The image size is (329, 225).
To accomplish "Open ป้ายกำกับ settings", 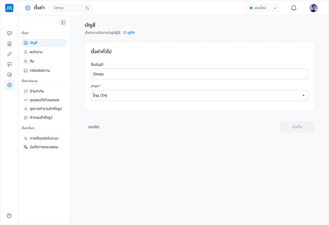I will [x=44, y=91].
